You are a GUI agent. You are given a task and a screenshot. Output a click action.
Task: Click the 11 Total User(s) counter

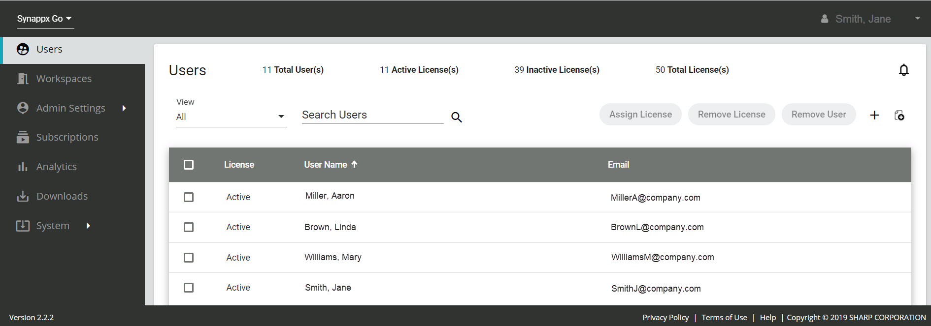293,70
